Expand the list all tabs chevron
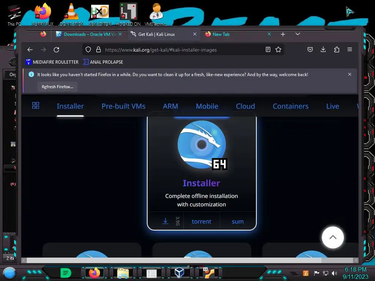 pos(297,34)
